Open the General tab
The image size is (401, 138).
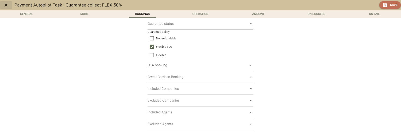pyautogui.click(x=26, y=14)
